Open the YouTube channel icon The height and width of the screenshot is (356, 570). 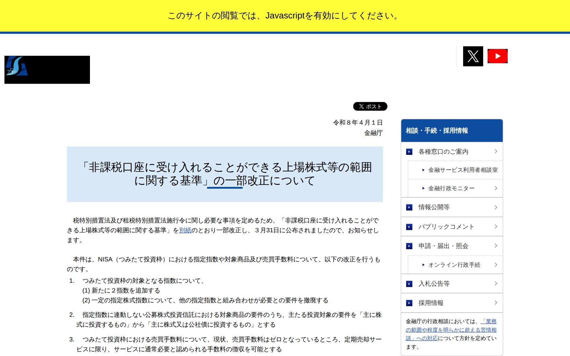497,56
